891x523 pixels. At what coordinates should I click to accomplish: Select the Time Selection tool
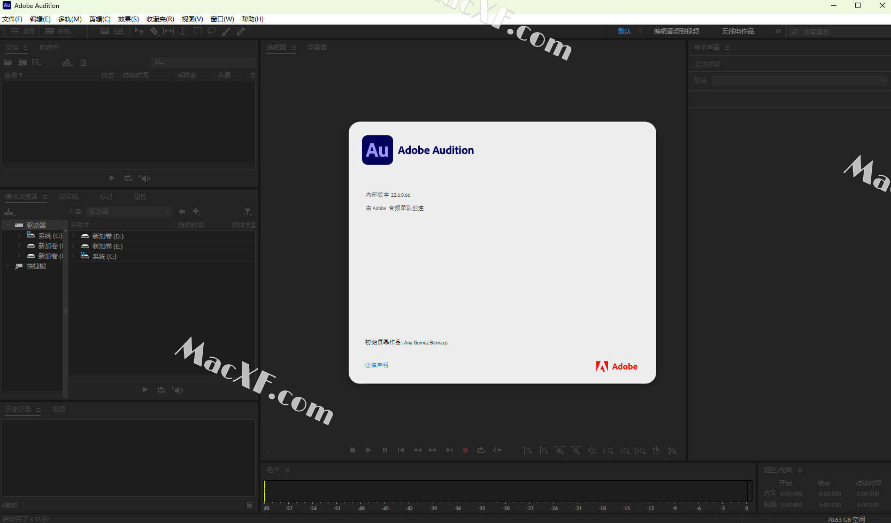[x=182, y=31]
